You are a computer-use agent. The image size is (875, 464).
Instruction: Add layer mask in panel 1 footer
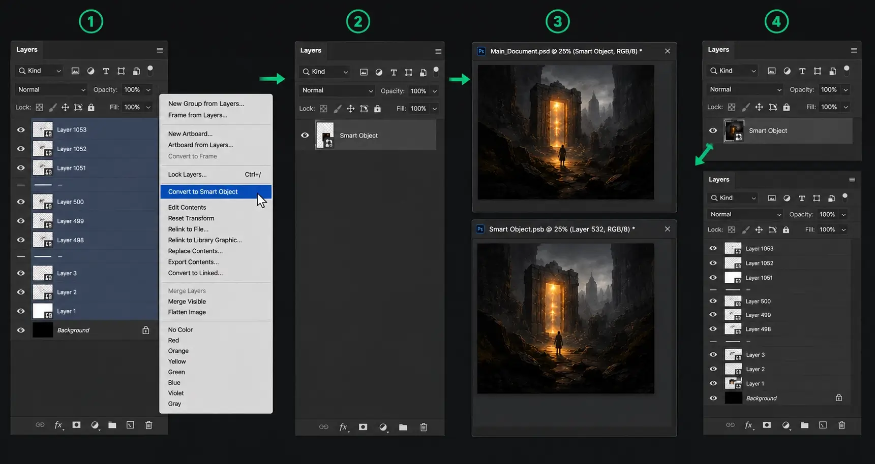76,425
